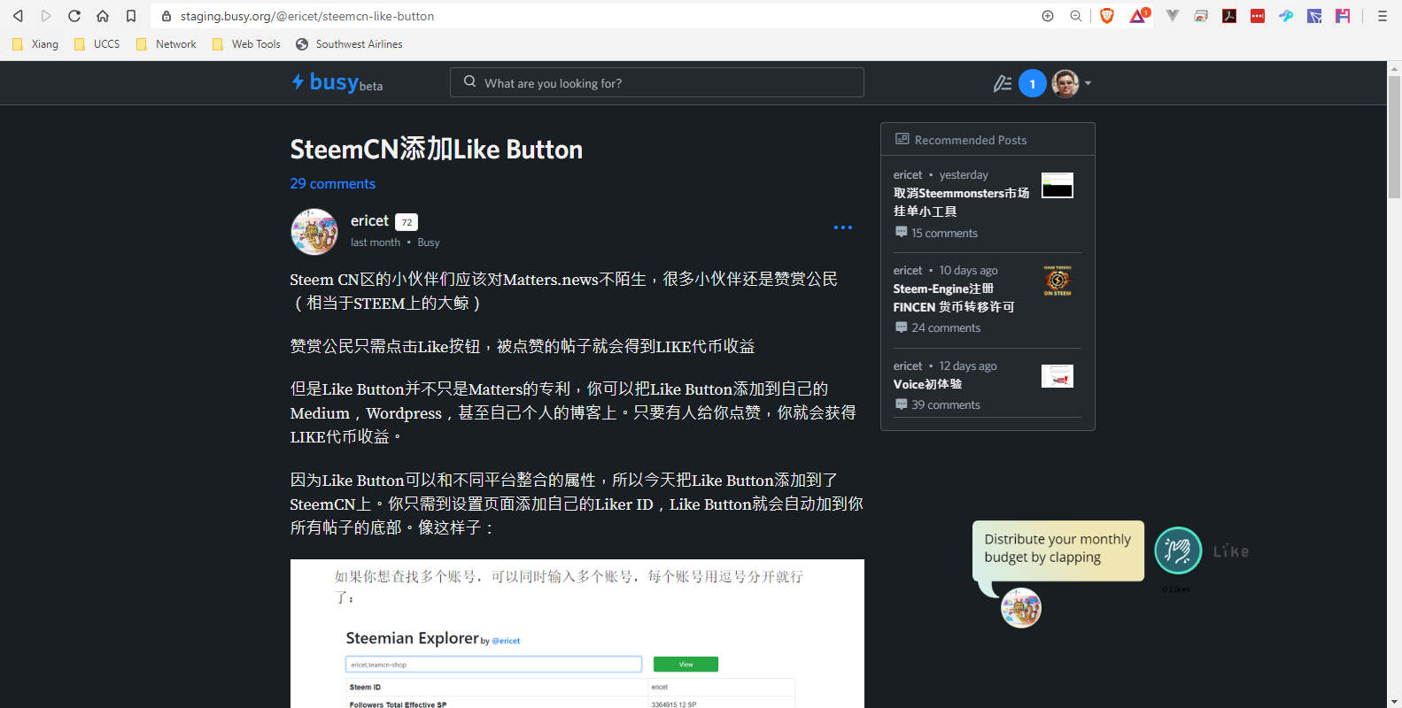Open the Steemmonsters post thumbnail

pos(1057,185)
